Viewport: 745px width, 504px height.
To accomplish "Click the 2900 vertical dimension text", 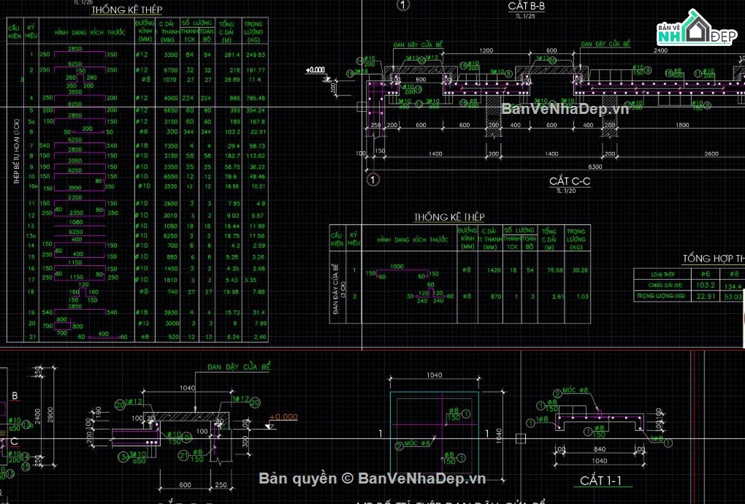I will [50, 415].
